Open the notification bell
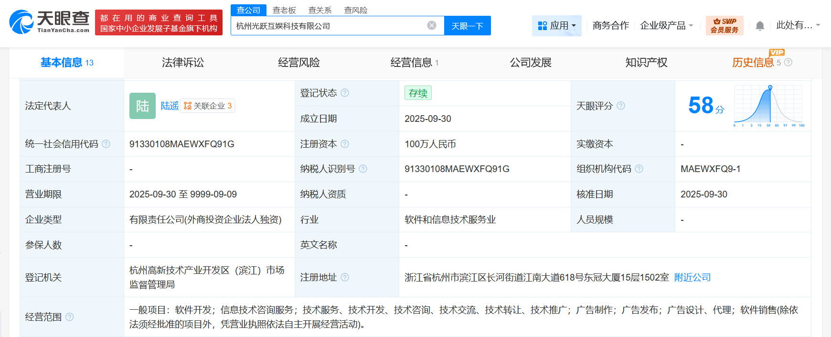This screenshot has height=337, width=831. (760, 26)
